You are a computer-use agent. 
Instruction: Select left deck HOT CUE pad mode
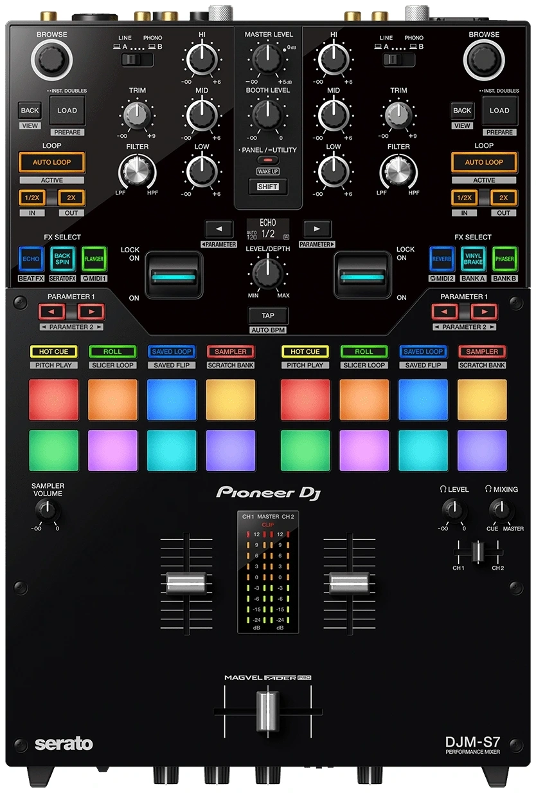pos(53,351)
